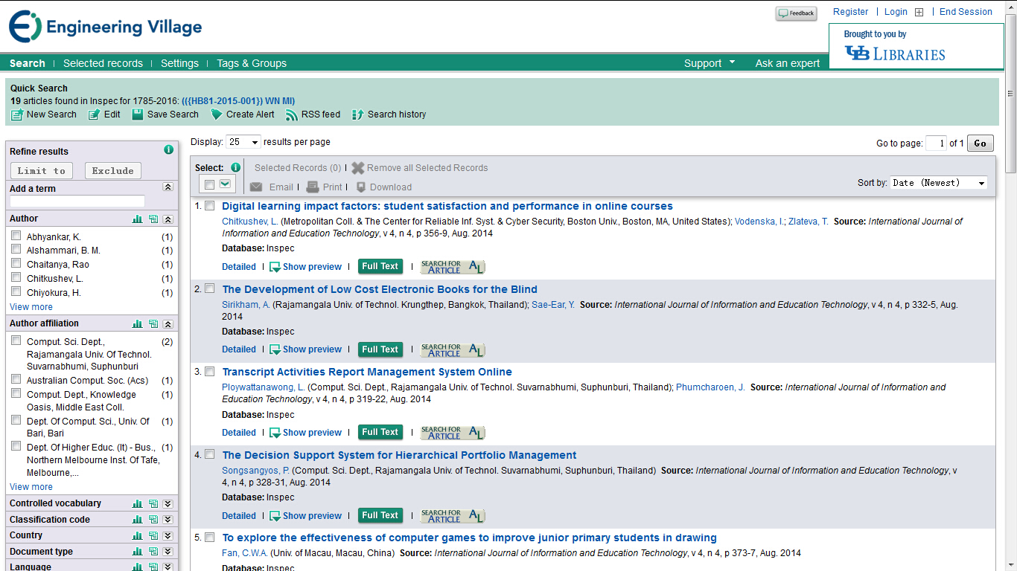Toggle the select-all checkbox under Select
The height and width of the screenshot is (571, 1017).
click(x=210, y=184)
